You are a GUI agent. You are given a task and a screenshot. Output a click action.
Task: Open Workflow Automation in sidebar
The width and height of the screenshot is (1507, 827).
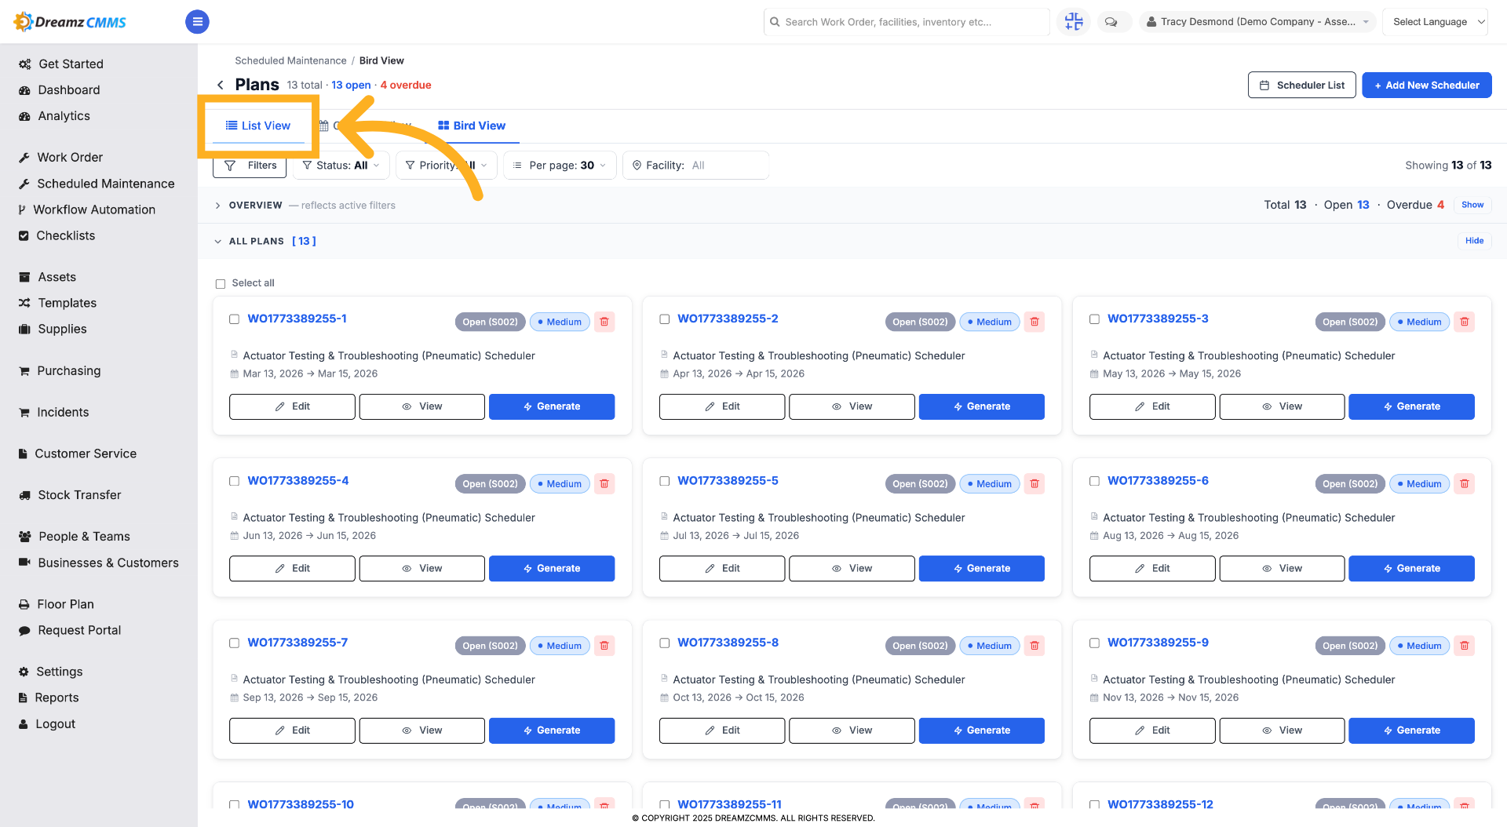pyautogui.click(x=86, y=209)
